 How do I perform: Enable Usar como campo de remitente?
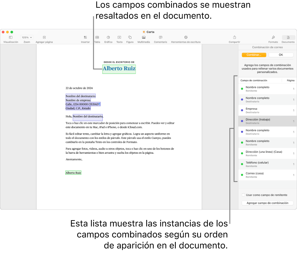pos(243,195)
